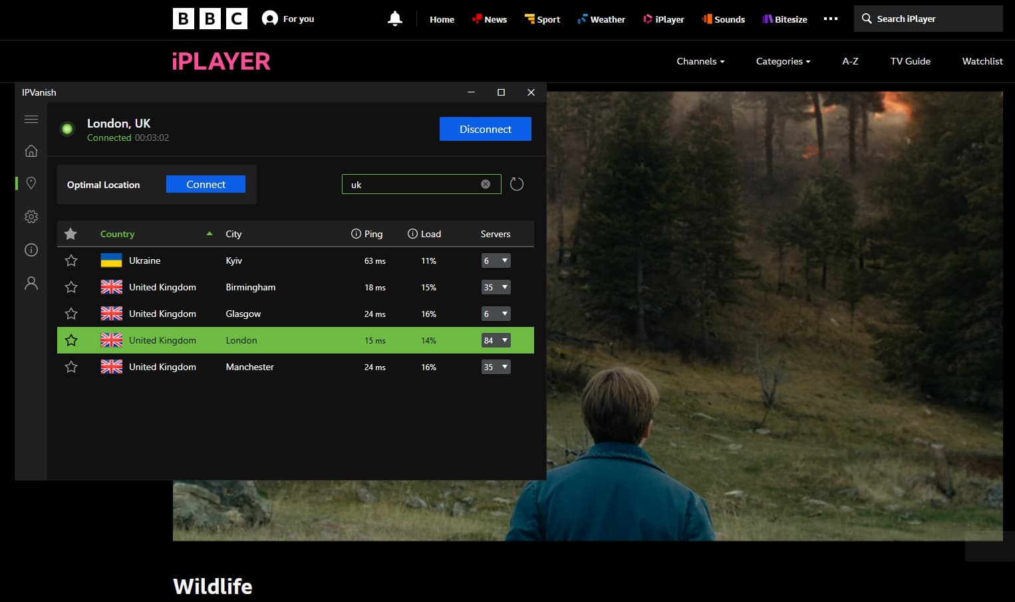Expand Manchester servers dropdown

[496, 367]
